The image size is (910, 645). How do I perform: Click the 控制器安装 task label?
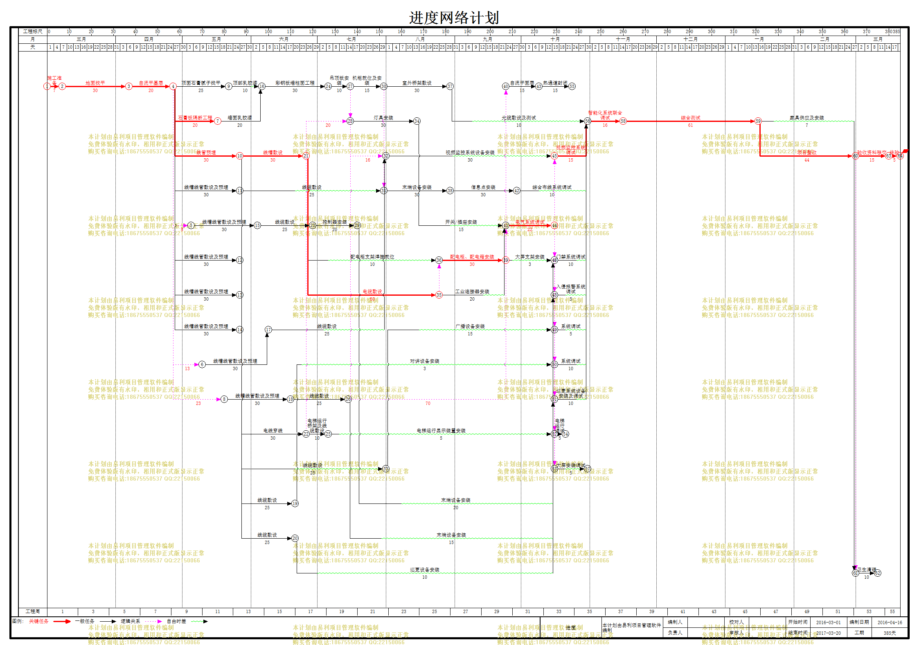tap(335, 222)
